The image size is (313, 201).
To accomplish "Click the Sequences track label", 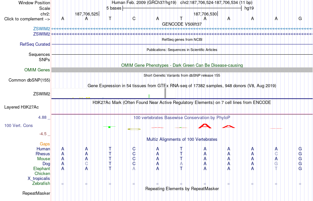I will click(x=39, y=54).
